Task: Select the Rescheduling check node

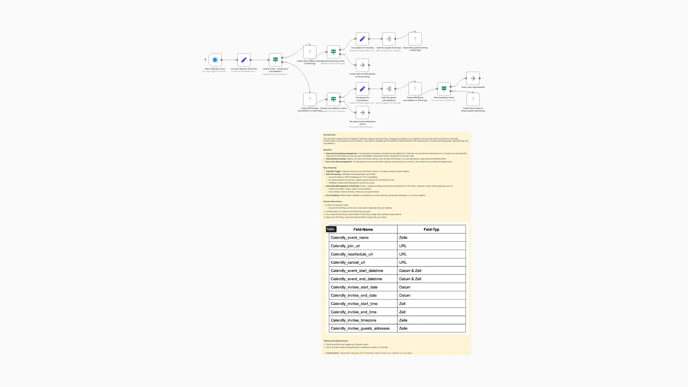Action: (444, 89)
